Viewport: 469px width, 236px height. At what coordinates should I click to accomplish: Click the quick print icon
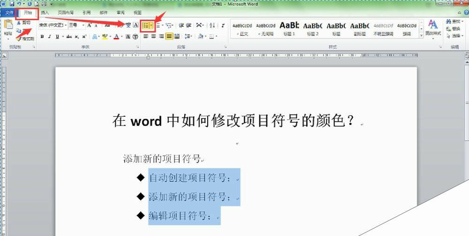(44, 4)
